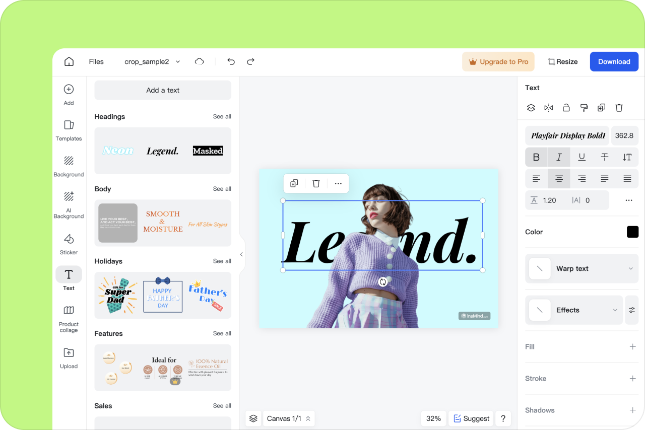
Task: See all Headings styles
Action: click(222, 116)
